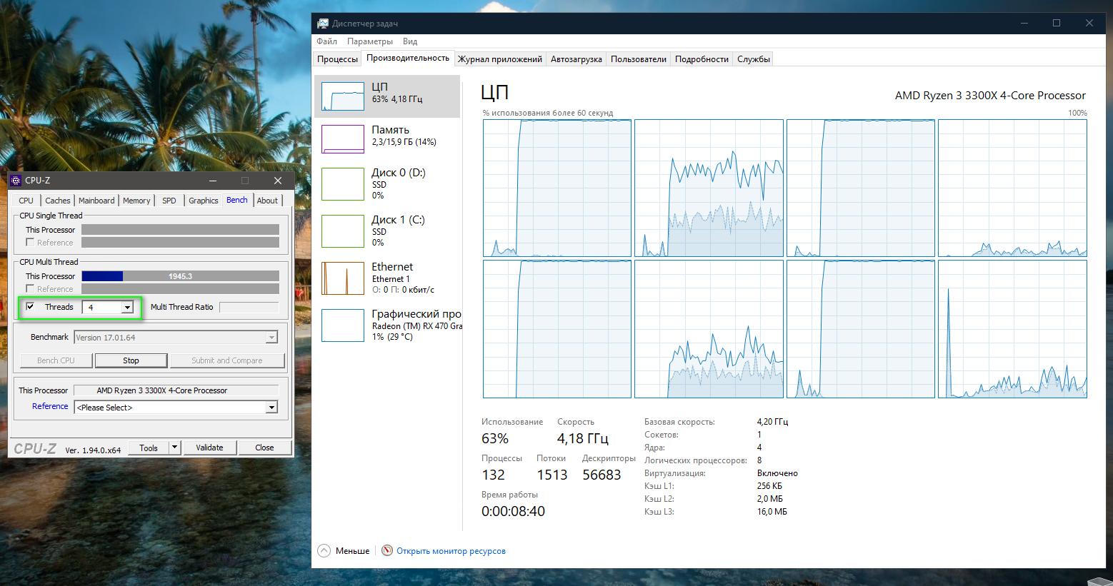Click the Submit and Compare button
The height and width of the screenshot is (586, 1113).
(226, 360)
